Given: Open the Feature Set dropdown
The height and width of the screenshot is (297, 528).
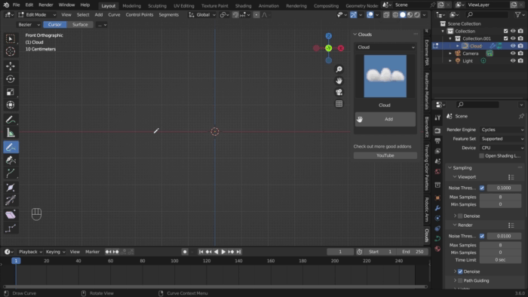Looking at the screenshot, I should click(x=502, y=139).
